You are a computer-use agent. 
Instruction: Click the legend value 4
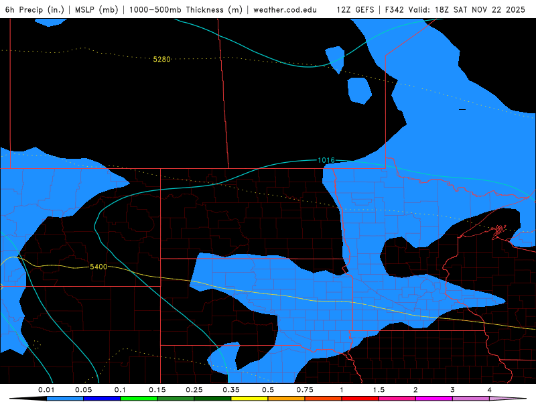point(489,390)
